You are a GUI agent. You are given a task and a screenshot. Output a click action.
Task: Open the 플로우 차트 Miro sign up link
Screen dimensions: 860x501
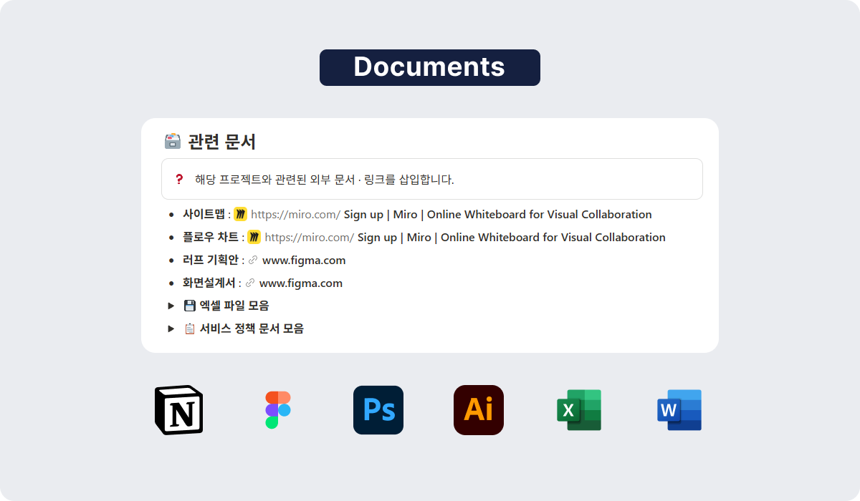tap(512, 237)
